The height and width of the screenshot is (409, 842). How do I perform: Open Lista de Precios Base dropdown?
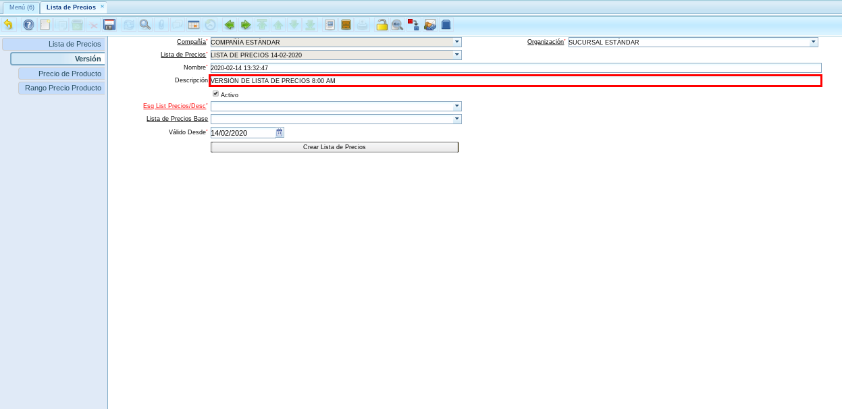pyautogui.click(x=457, y=119)
